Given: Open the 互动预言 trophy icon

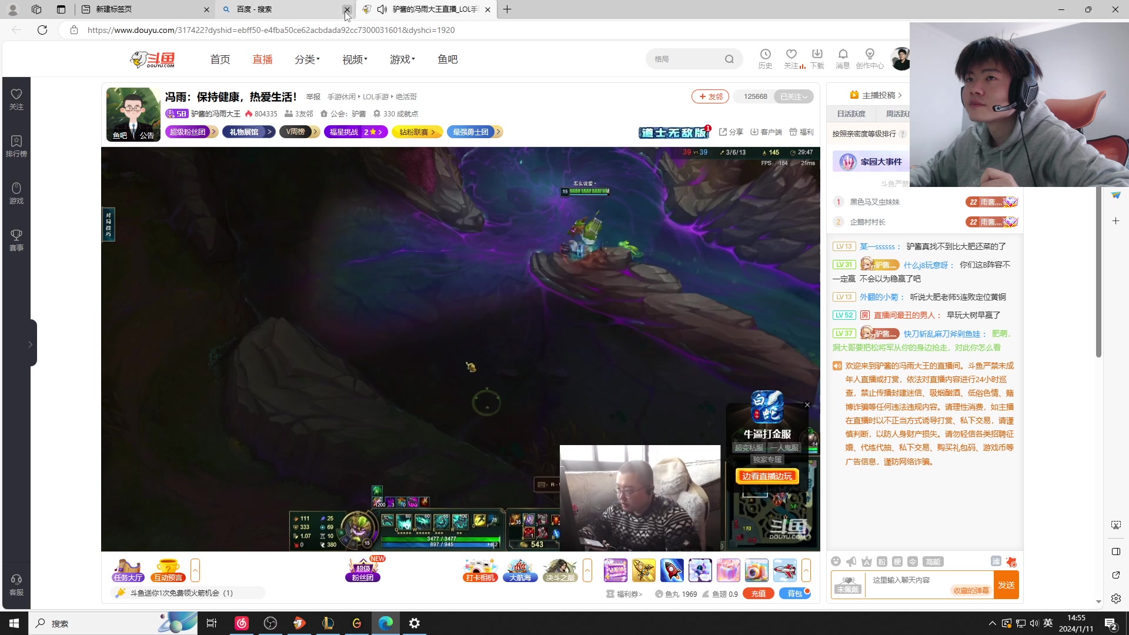Looking at the screenshot, I should pos(168,570).
